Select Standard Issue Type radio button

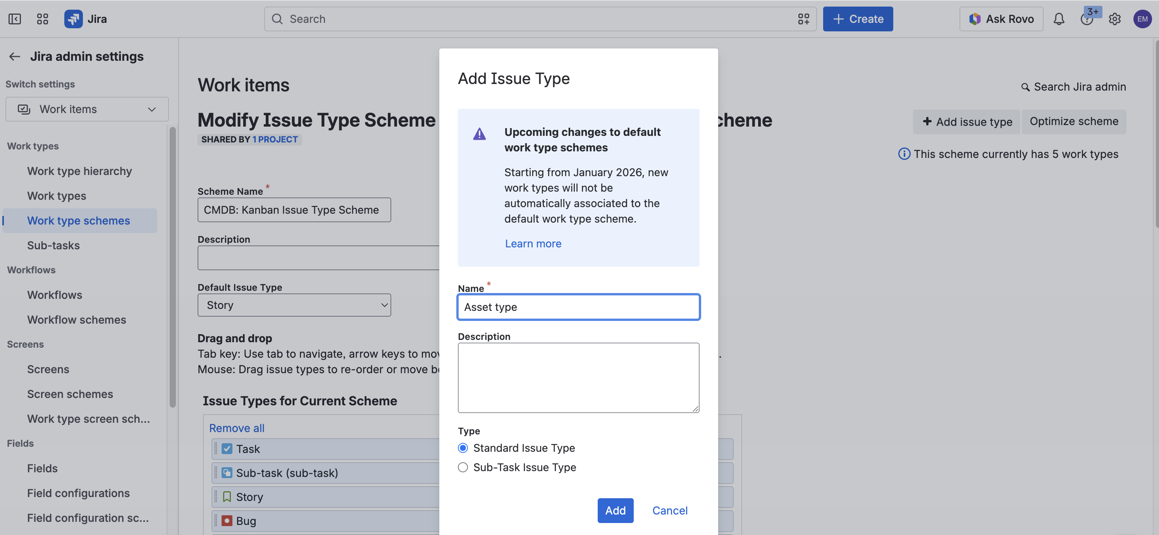point(463,448)
